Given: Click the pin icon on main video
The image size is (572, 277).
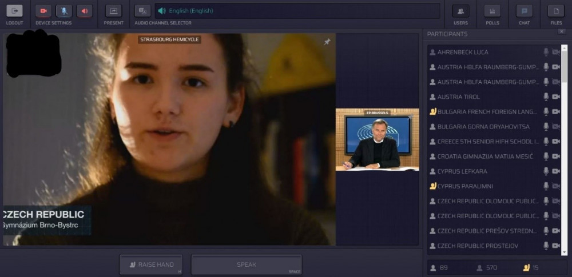Looking at the screenshot, I should click(x=327, y=42).
